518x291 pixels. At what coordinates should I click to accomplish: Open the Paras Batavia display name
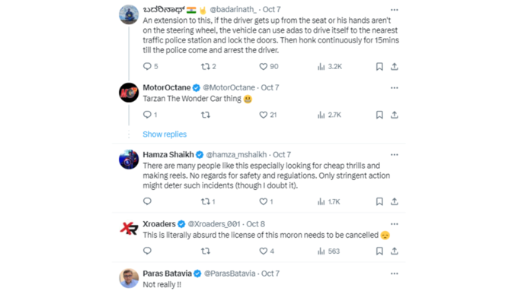point(167,274)
